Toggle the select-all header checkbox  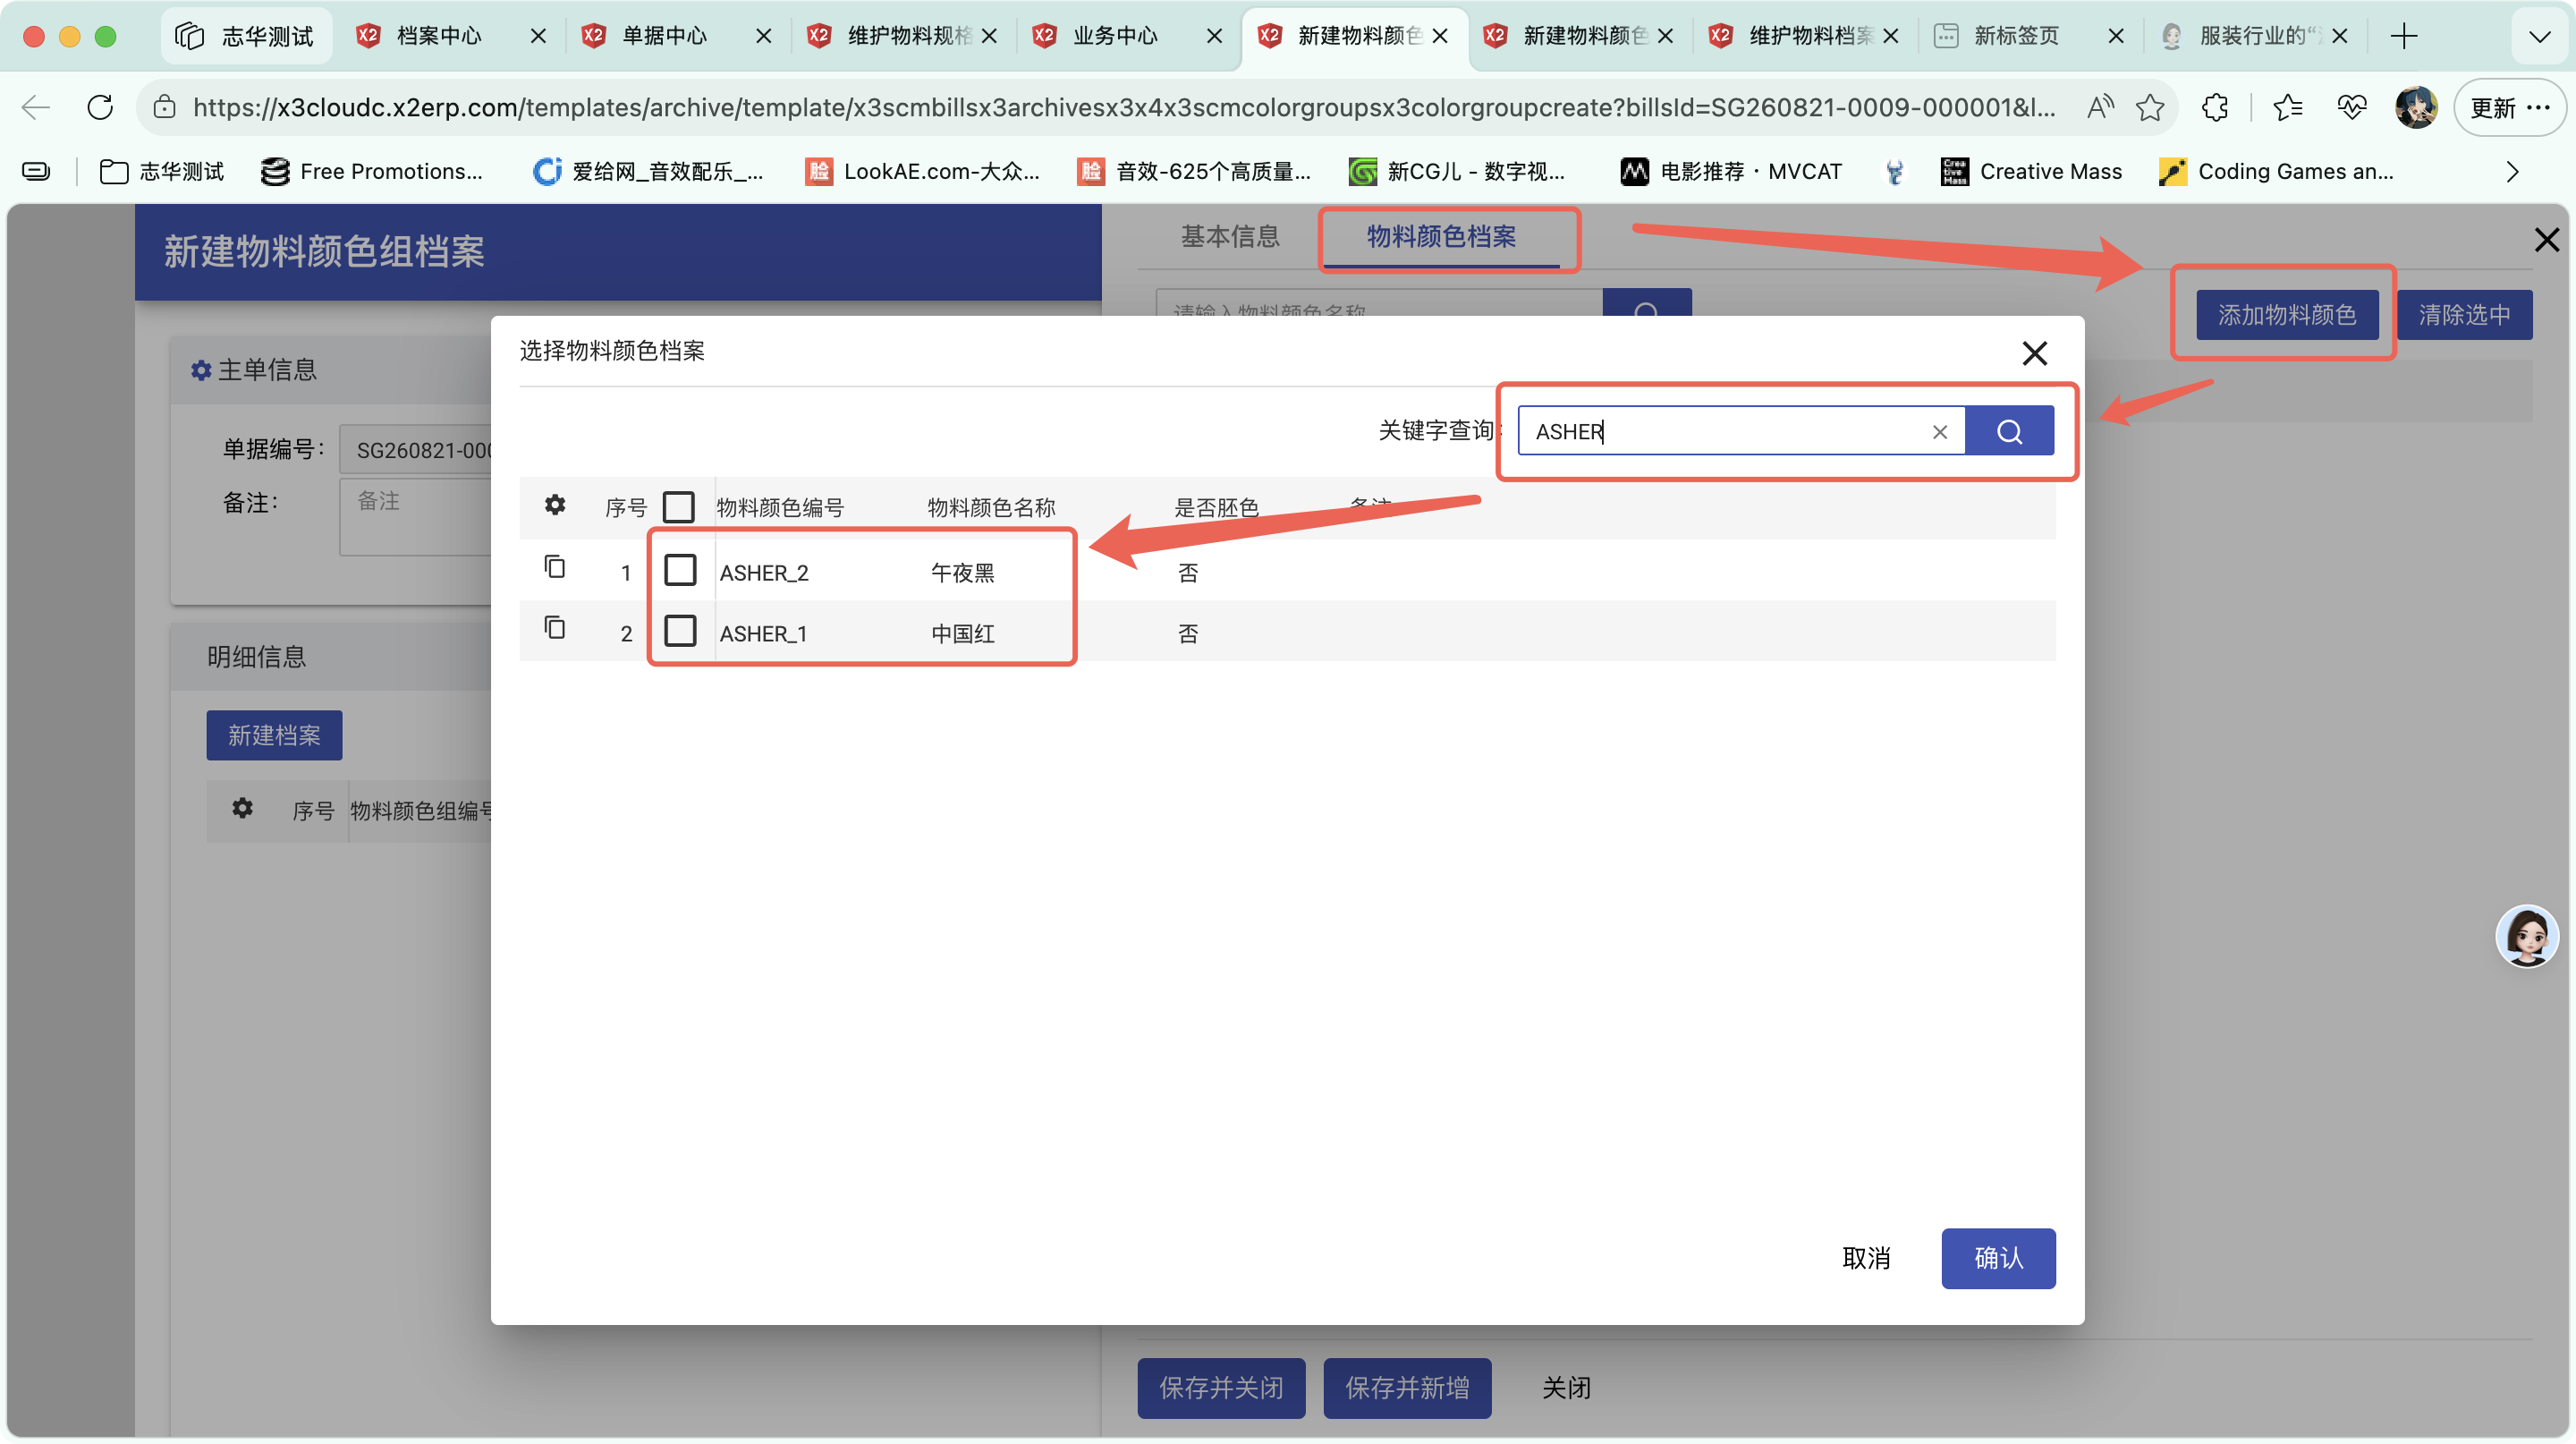679,507
